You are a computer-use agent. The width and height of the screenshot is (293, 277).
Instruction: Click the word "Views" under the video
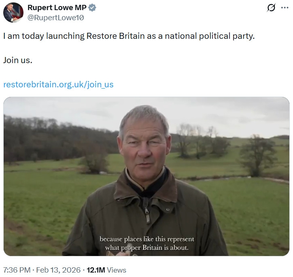click(x=117, y=270)
